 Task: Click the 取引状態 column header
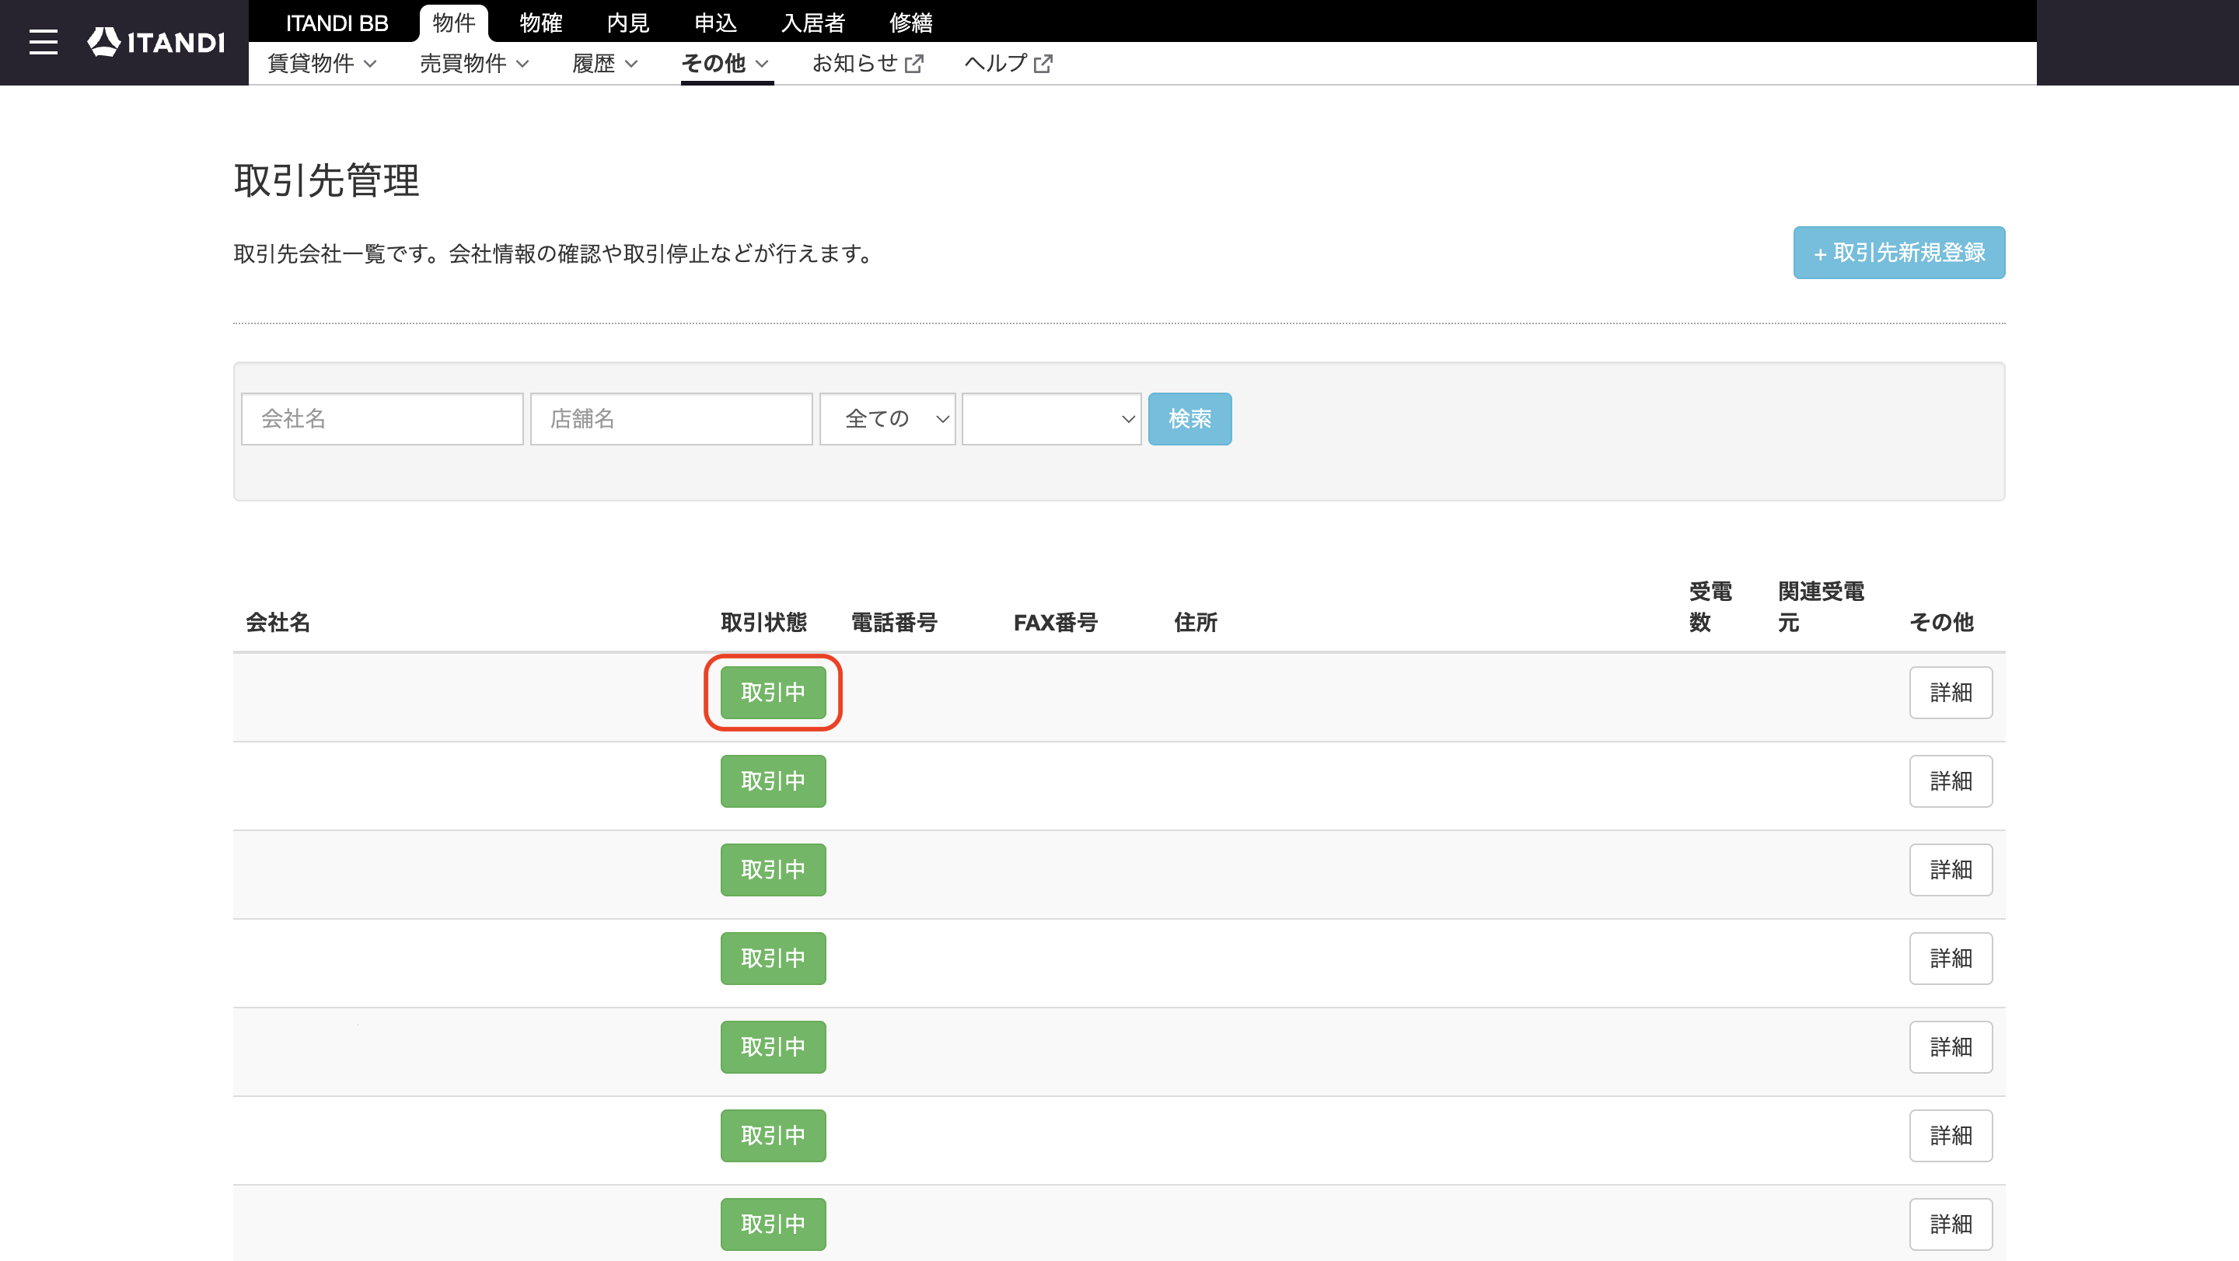coord(763,622)
